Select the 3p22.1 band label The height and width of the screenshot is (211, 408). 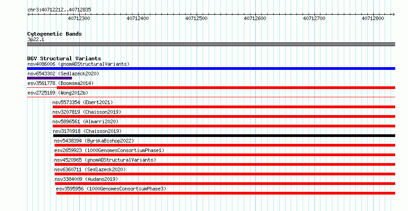(36, 39)
